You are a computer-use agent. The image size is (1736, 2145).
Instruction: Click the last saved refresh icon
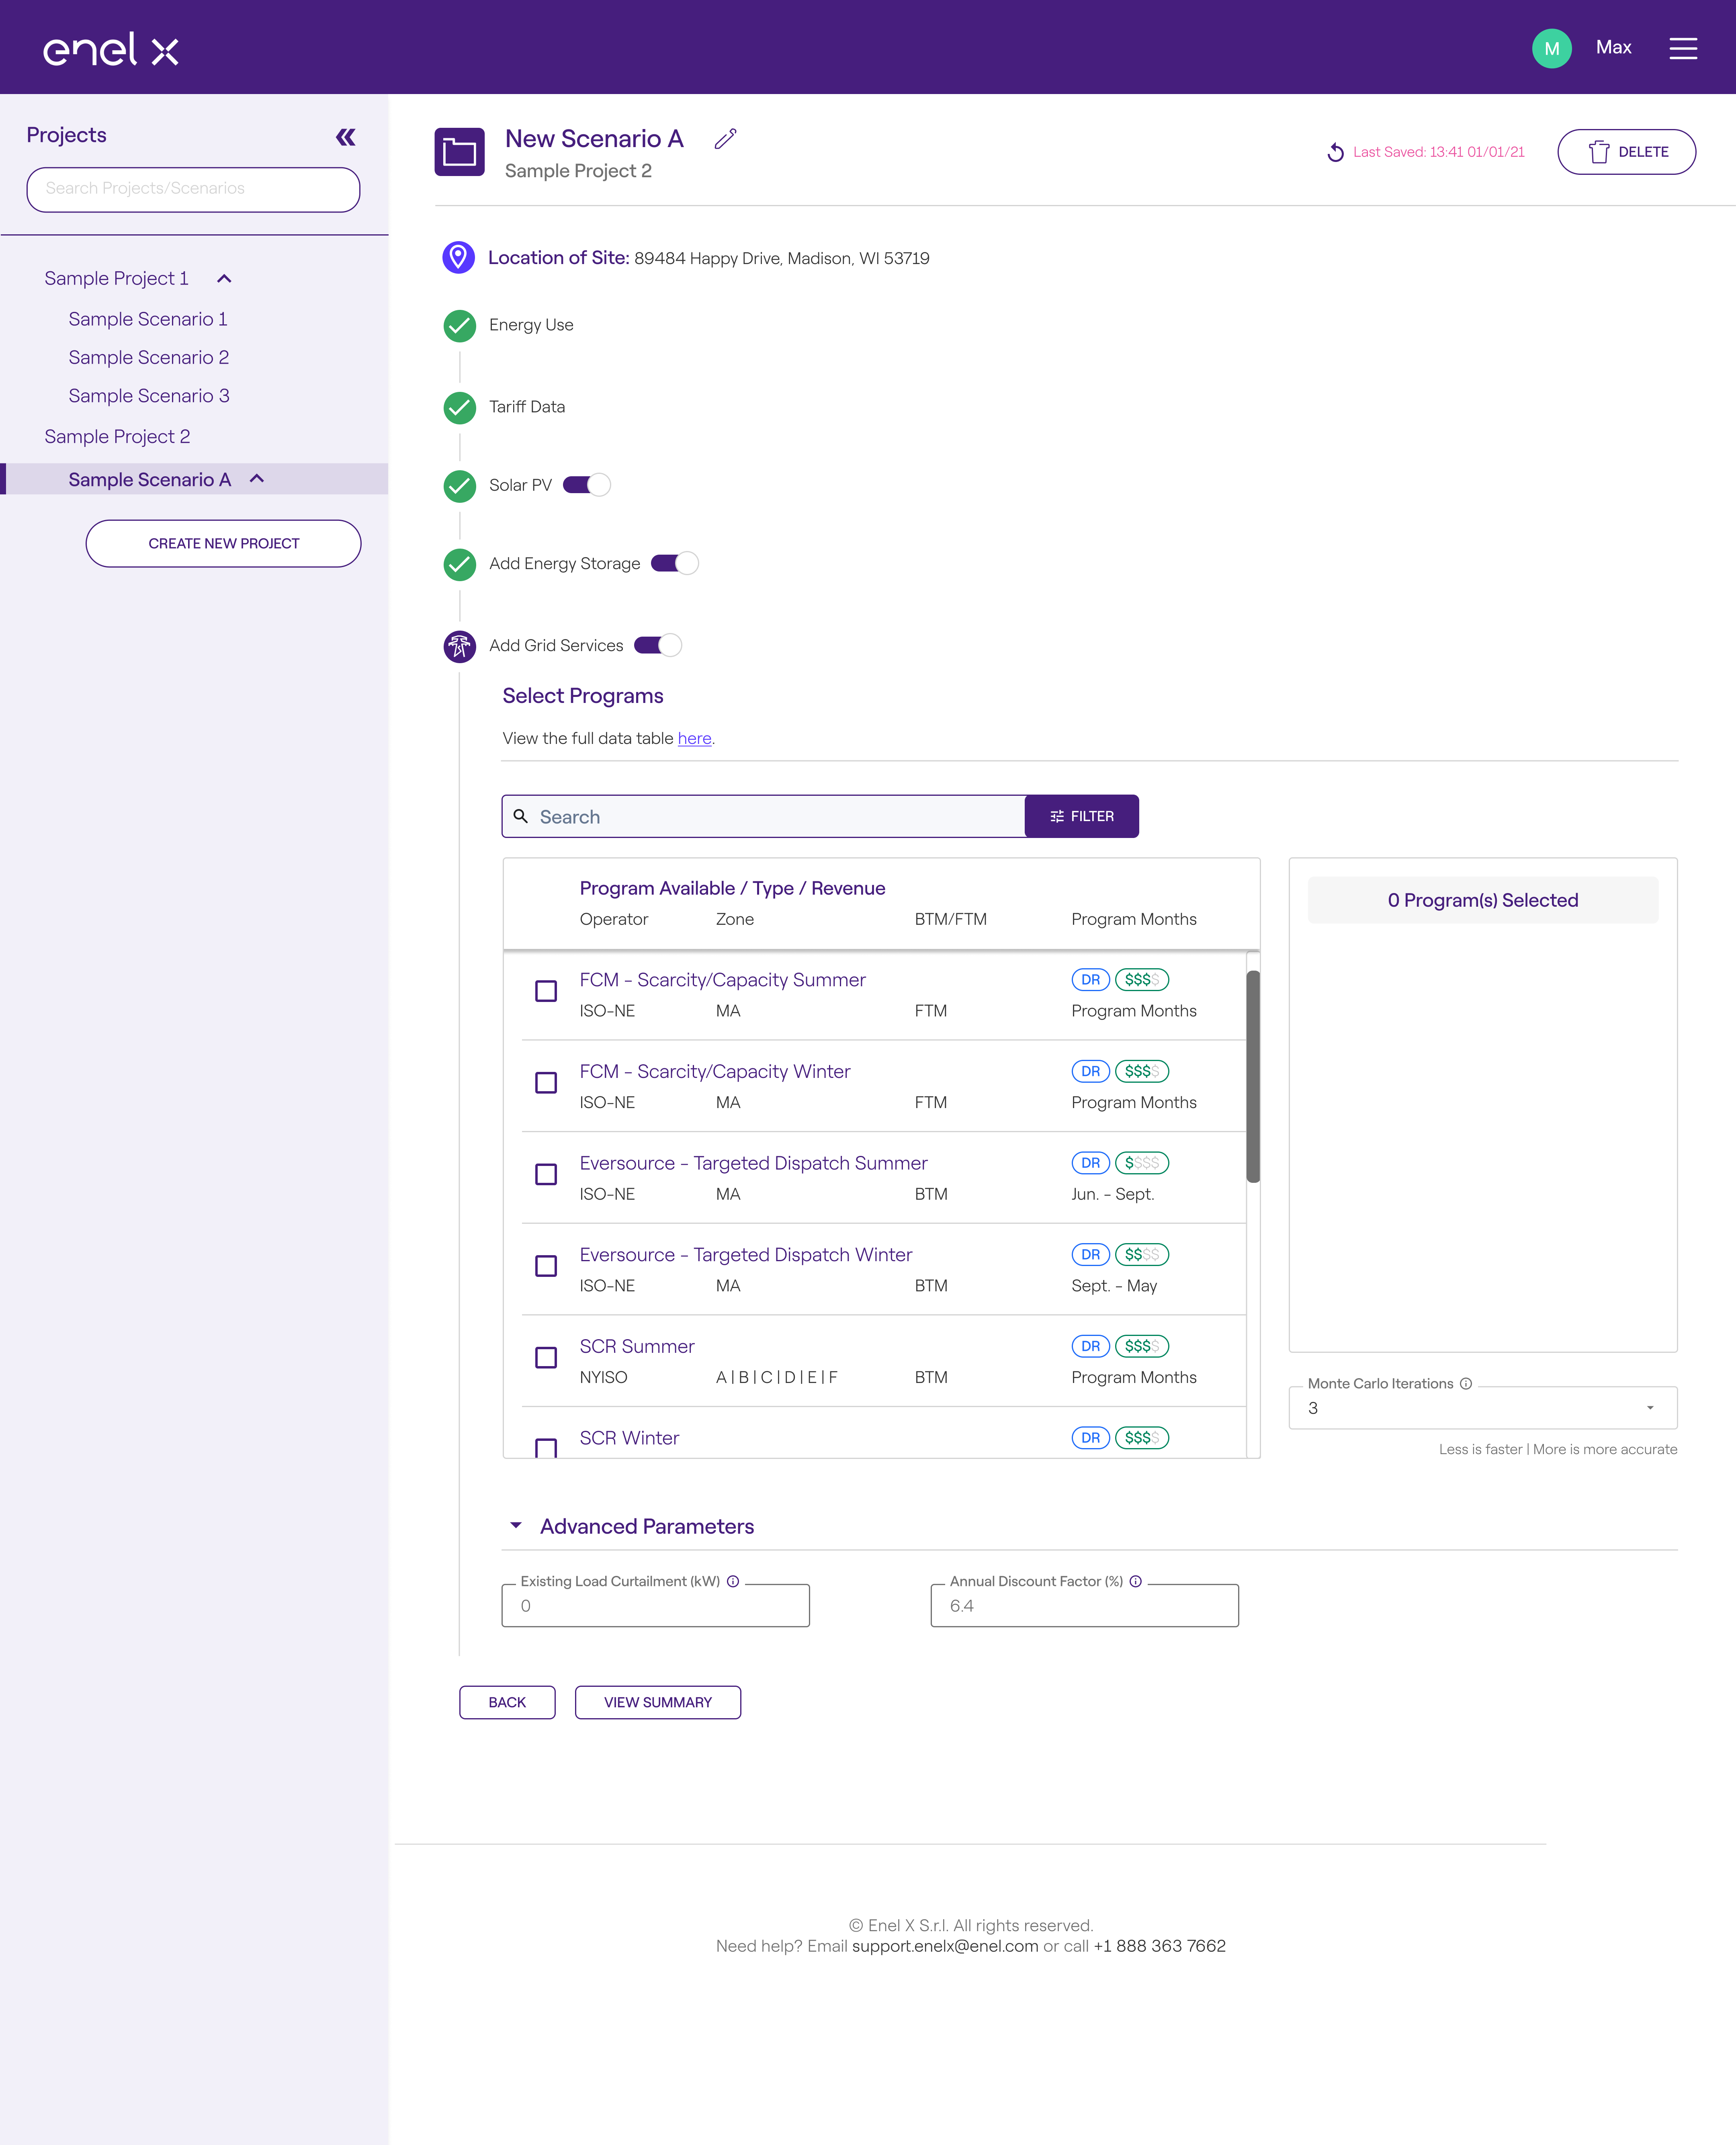coord(1335,152)
